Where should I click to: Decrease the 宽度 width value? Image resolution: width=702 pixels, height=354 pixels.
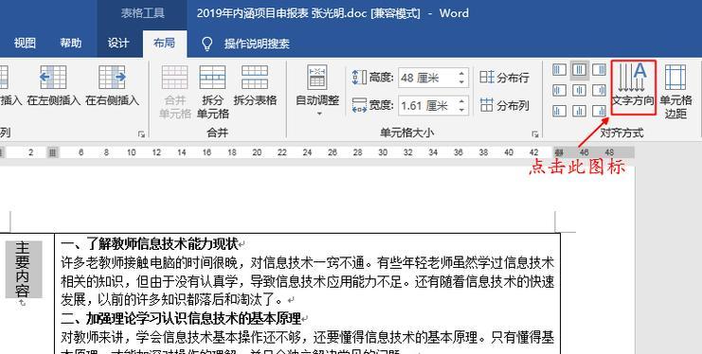point(461,110)
